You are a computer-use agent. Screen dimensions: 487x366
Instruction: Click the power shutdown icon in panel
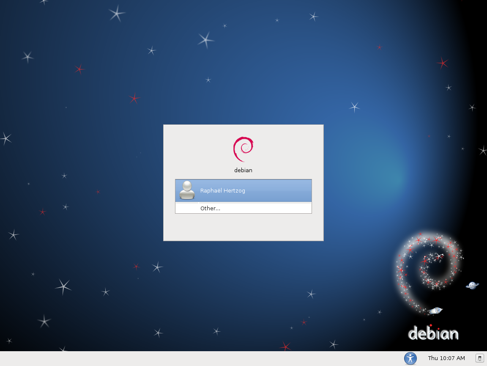[x=479, y=358]
